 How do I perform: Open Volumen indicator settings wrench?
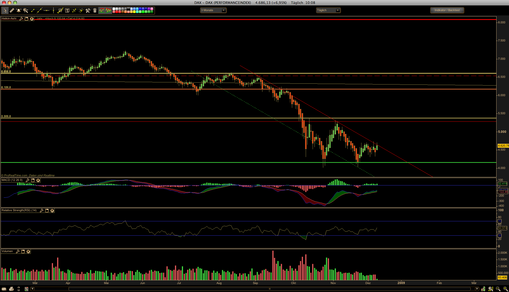18,251
